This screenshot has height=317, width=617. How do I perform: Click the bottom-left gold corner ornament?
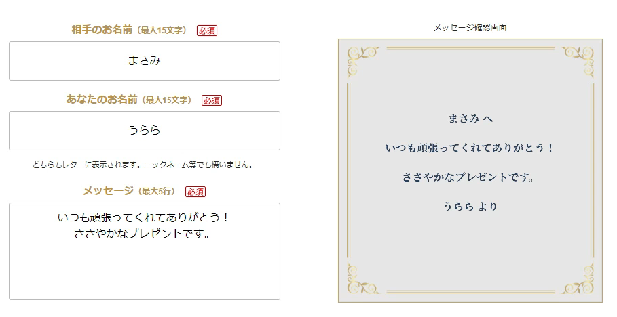pos(363,278)
